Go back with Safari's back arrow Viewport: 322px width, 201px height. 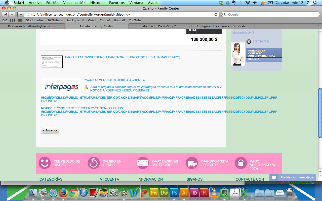tap(6, 14)
